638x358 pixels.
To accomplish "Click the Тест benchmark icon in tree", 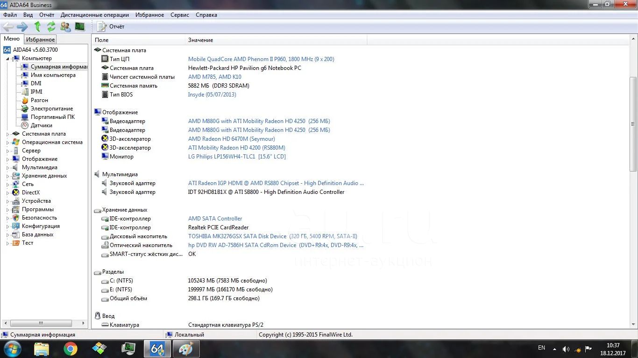I will coord(16,243).
